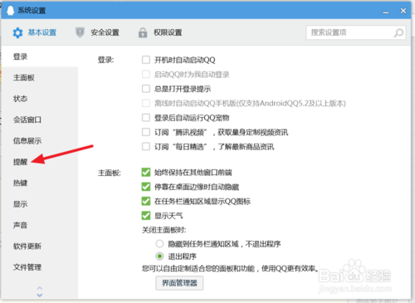Toggle 启动QQ时为我自动登录 checkbox

(x=146, y=74)
